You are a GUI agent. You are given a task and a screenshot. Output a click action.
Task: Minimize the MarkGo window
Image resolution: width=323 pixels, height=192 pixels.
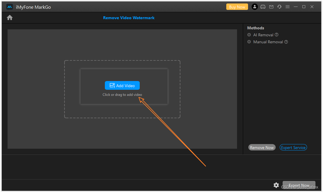(296, 7)
